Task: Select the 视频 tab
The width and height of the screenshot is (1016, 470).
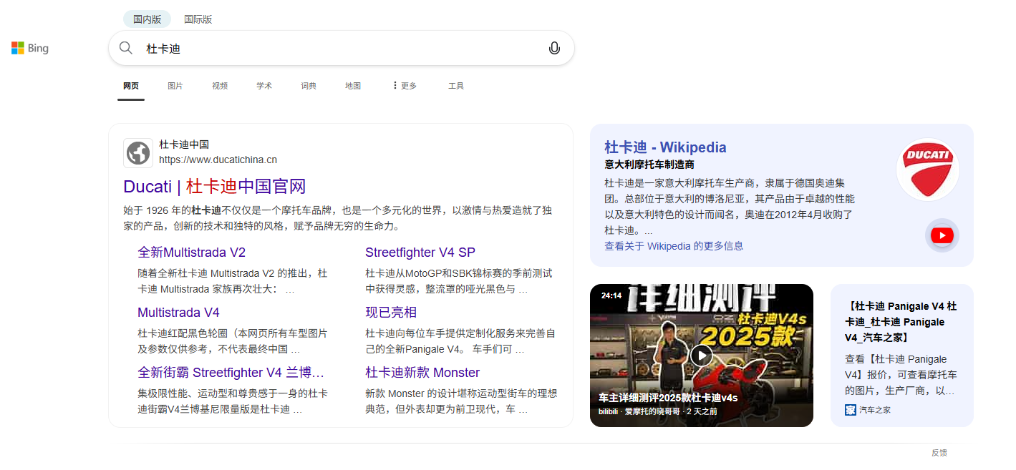Action: pos(220,86)
